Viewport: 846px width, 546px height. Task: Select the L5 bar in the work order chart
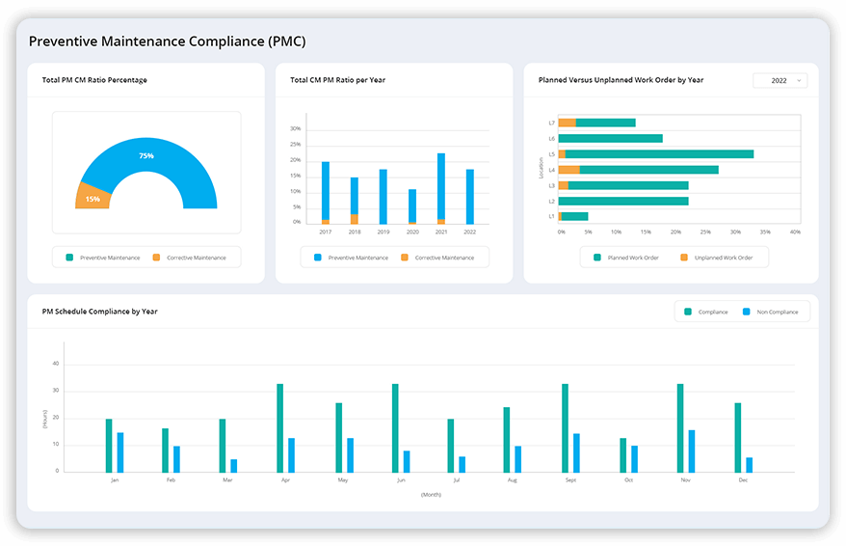tap(659, 153)
